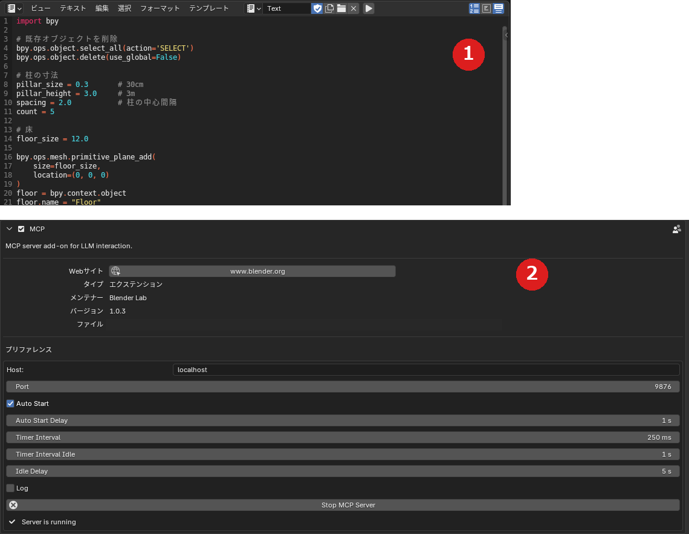This screenshot has height=534, width=689.
Task: Edit the text datablock name field
Action: (287, 8)
